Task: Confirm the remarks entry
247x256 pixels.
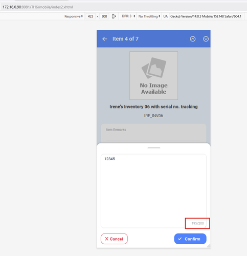Action: 190,239
